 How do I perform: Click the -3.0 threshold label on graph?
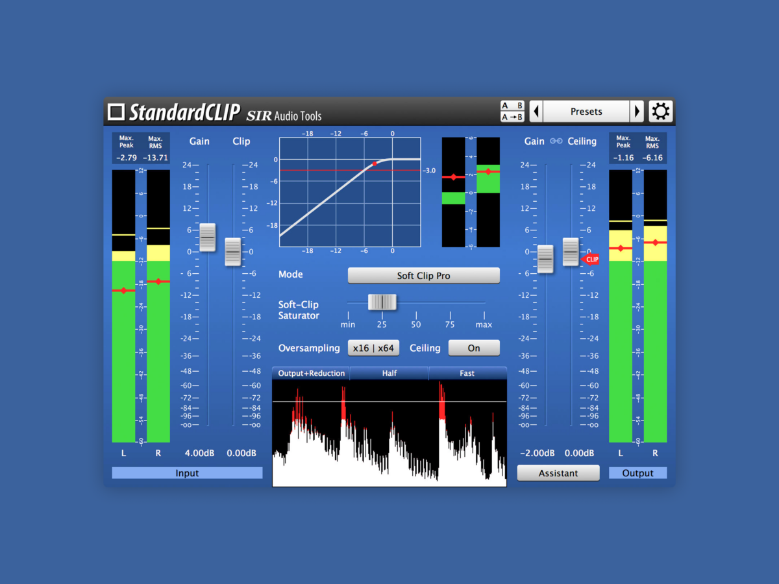click(430, 171)
